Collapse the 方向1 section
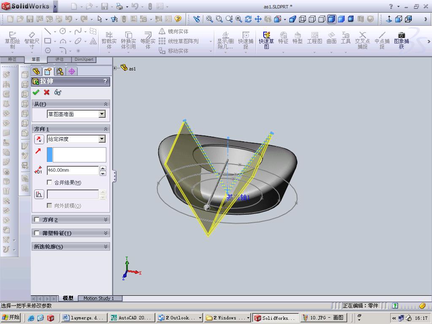The image size is (432, 324). tap(105, 129)
